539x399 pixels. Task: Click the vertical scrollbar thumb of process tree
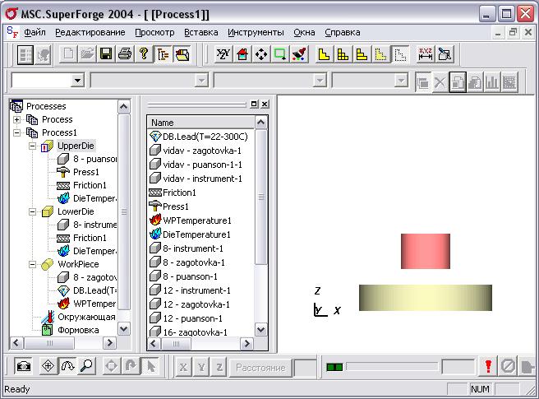click(124, 211)
